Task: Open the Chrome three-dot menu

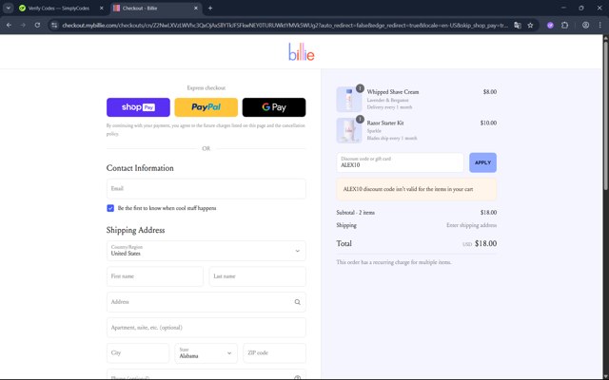Action: point(599,26)
